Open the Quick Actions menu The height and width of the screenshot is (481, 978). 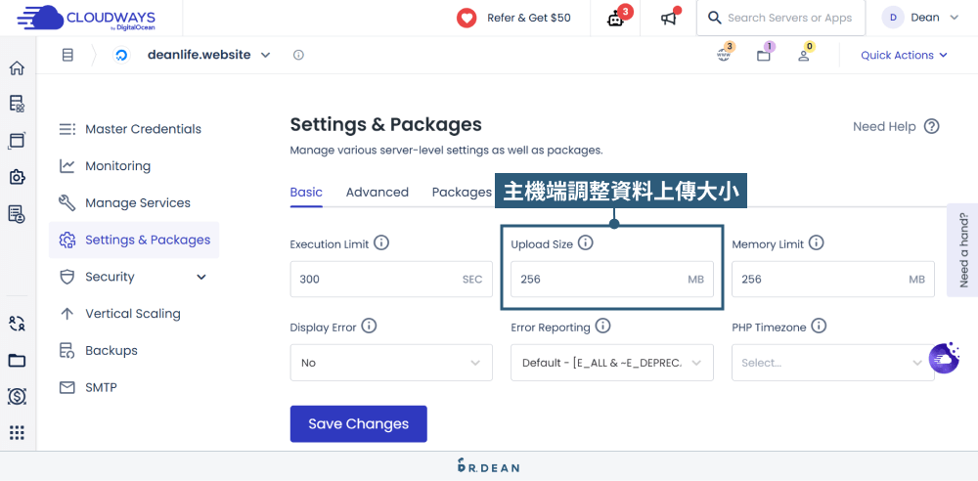[x=904, y=55]
